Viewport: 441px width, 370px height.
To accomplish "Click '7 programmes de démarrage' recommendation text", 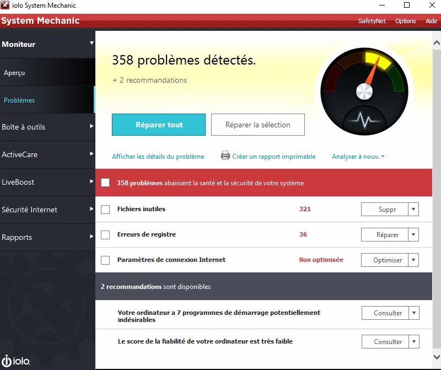I will [219, 316].
